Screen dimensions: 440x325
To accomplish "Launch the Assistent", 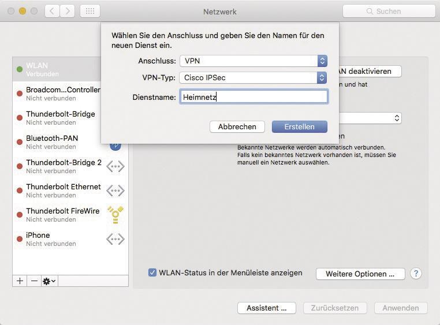I will coord(267,308).
